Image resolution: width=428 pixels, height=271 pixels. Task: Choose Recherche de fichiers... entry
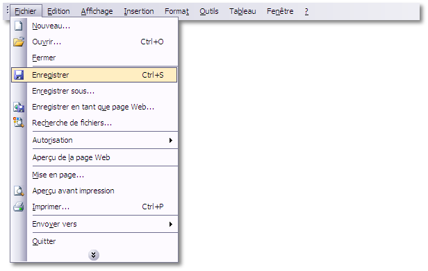click(94, 123)
